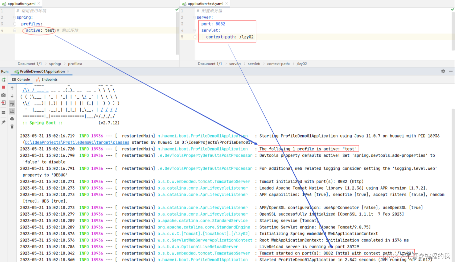Toggle scroll to end of console output

point(12,111)
